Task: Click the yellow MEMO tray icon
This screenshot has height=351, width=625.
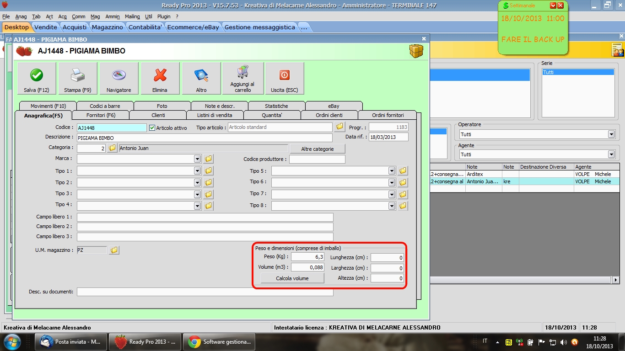Action: [509, 342]
